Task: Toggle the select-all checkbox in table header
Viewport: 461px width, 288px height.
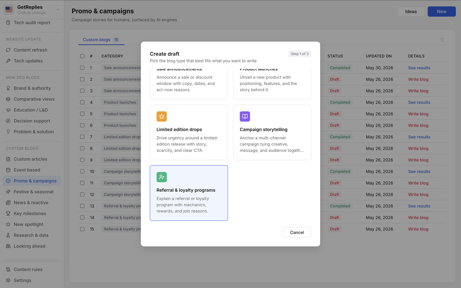Action: click(x=82, y=56)
